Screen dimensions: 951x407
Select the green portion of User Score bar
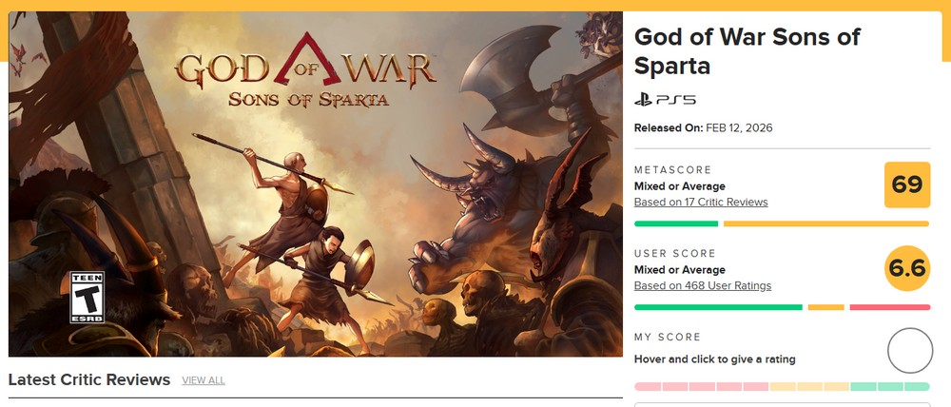coord(718,307)
